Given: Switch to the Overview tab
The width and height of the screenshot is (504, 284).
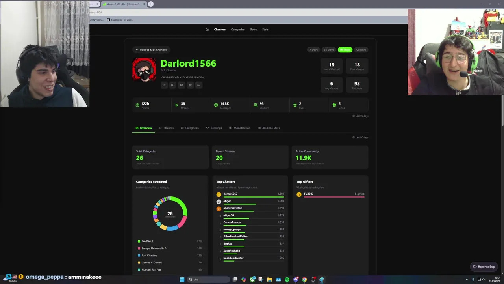Looking at the screenshot, I should point(144,128).
